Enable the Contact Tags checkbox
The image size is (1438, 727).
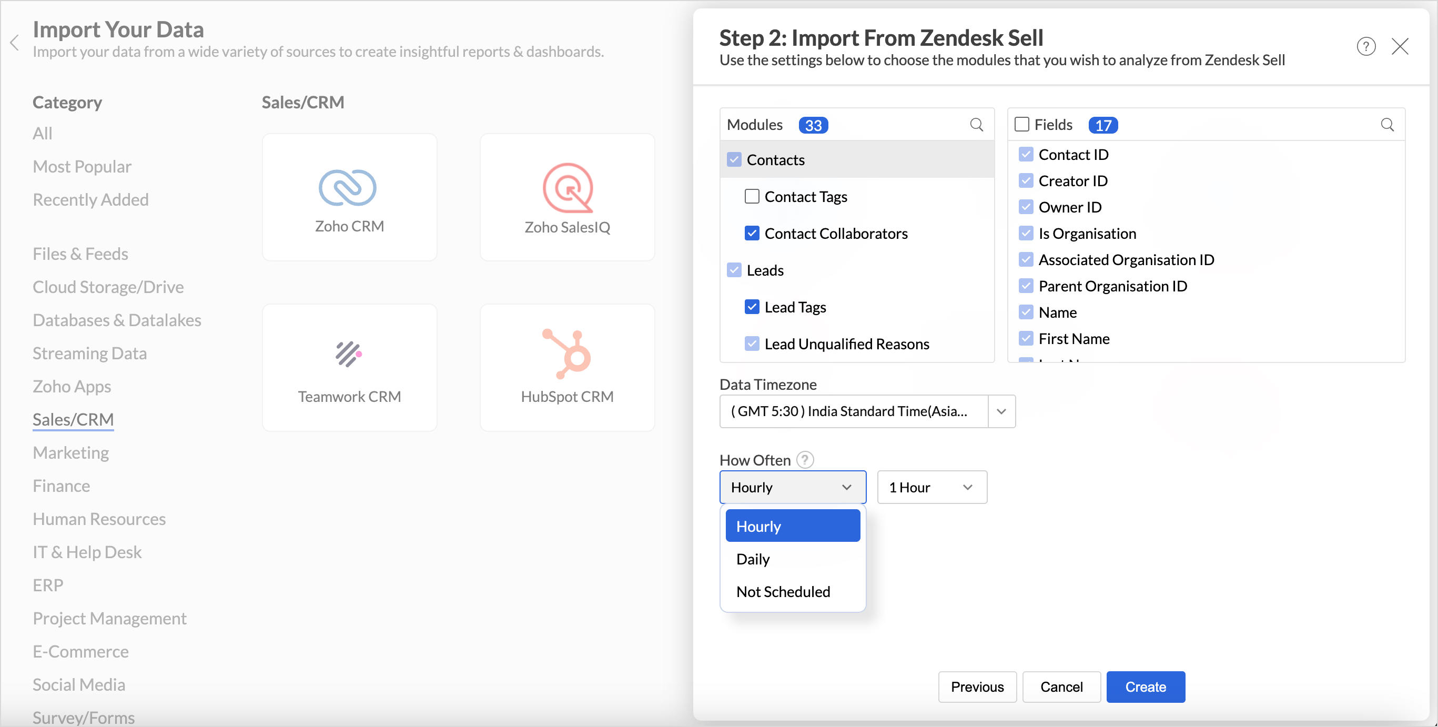pyautogui.click(x=752, y=197)
